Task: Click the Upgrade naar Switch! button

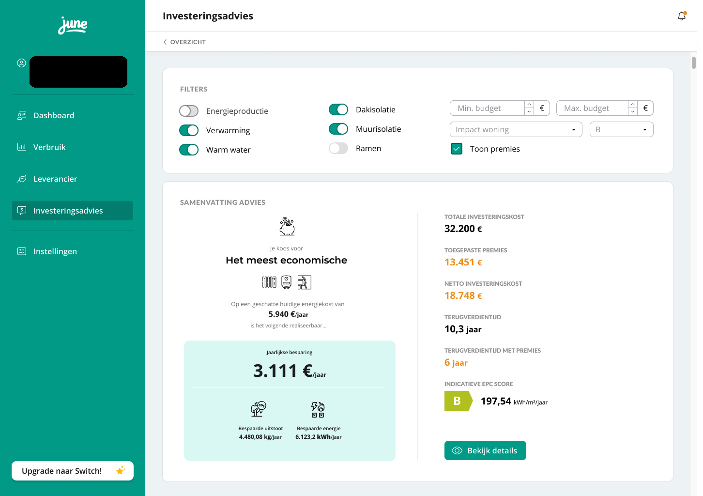Action: [x=73, y=471]
